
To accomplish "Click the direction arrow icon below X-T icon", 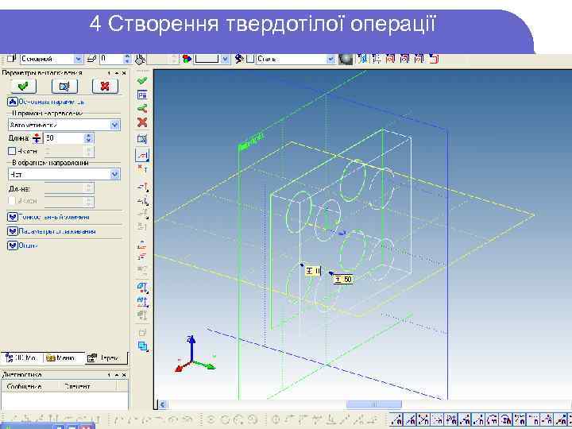I will (x=143, y=187).
